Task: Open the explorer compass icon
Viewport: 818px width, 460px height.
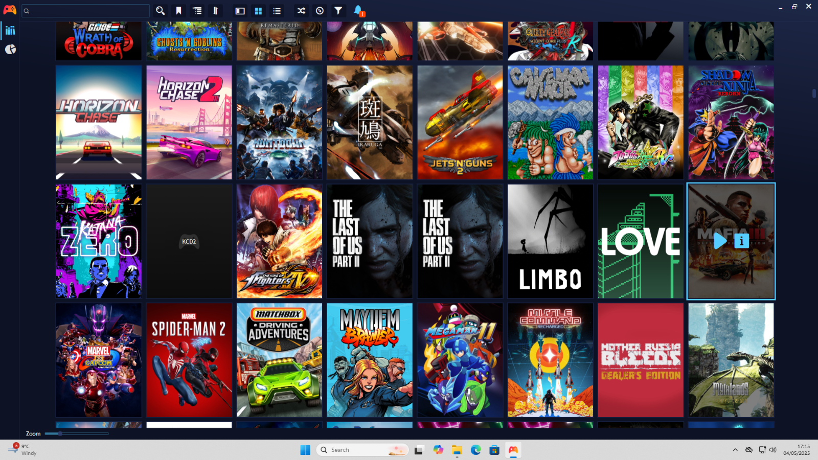Action: [320, 11]
